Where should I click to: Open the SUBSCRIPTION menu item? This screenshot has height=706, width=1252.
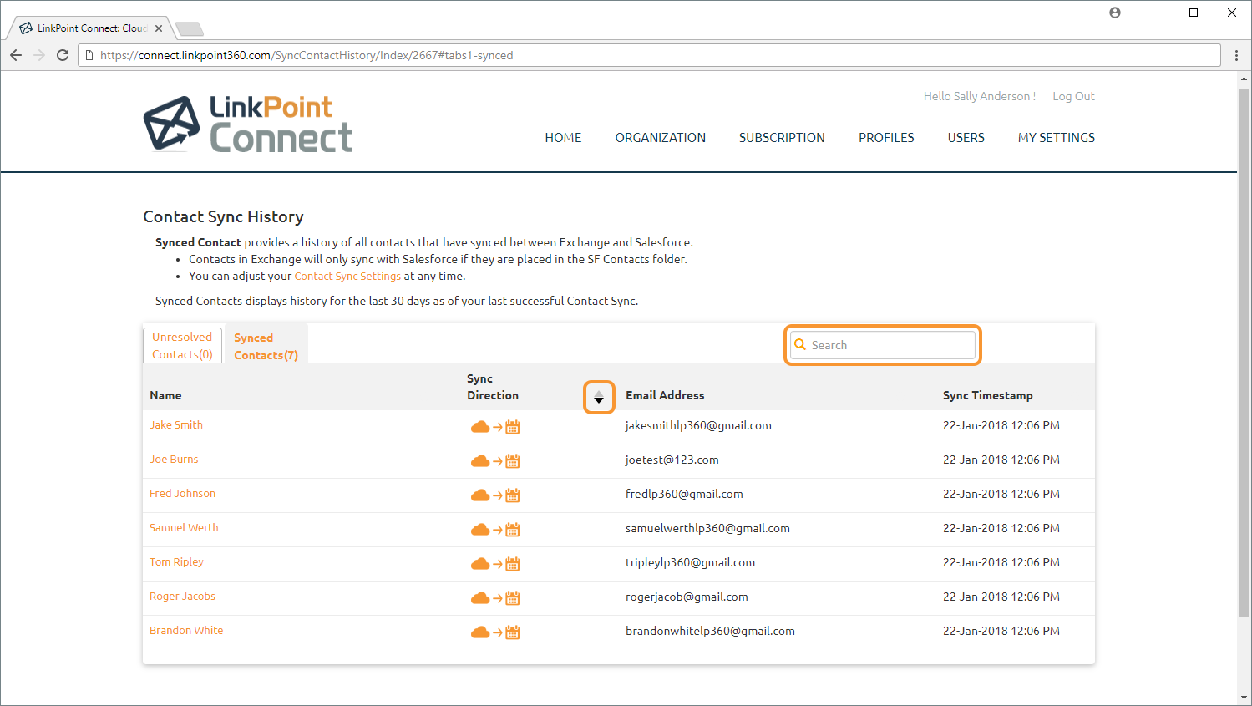[x=782, y=138]
